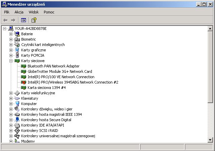Maximize the Menedżer urządzeń window
The height and width of the screenshot is (151, 215).
pyautogui.click(x=204, y=4)
